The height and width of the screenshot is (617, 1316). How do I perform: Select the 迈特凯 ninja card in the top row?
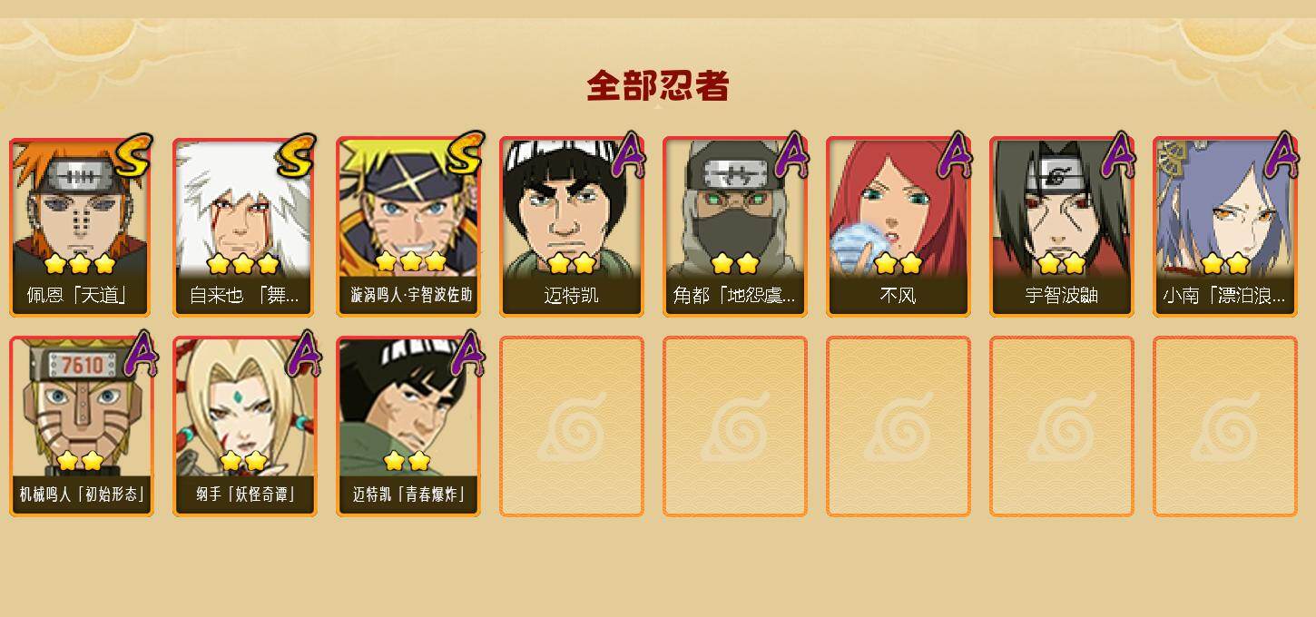571,227
